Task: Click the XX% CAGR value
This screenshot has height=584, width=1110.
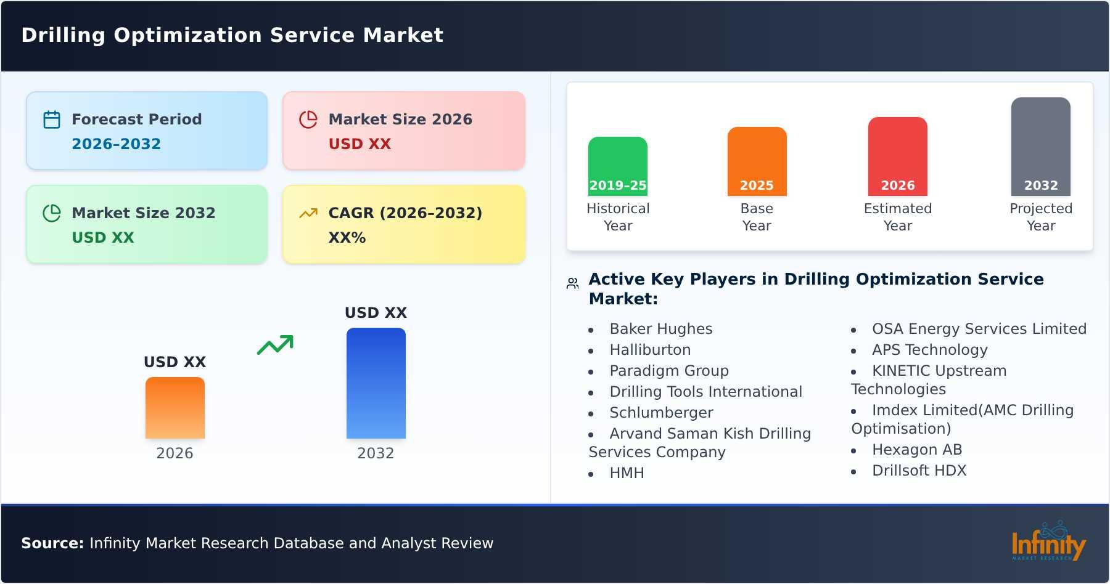Action: 347,238
